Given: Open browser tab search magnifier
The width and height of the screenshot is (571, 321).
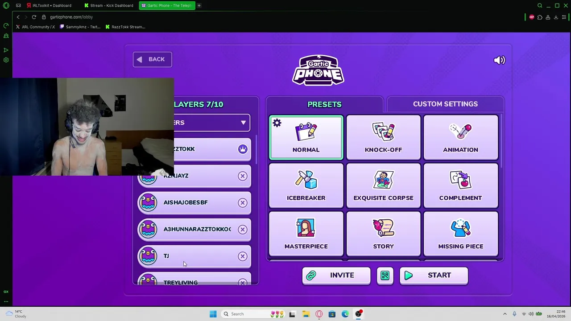Looking at the screenshot, I should (540, 5).
